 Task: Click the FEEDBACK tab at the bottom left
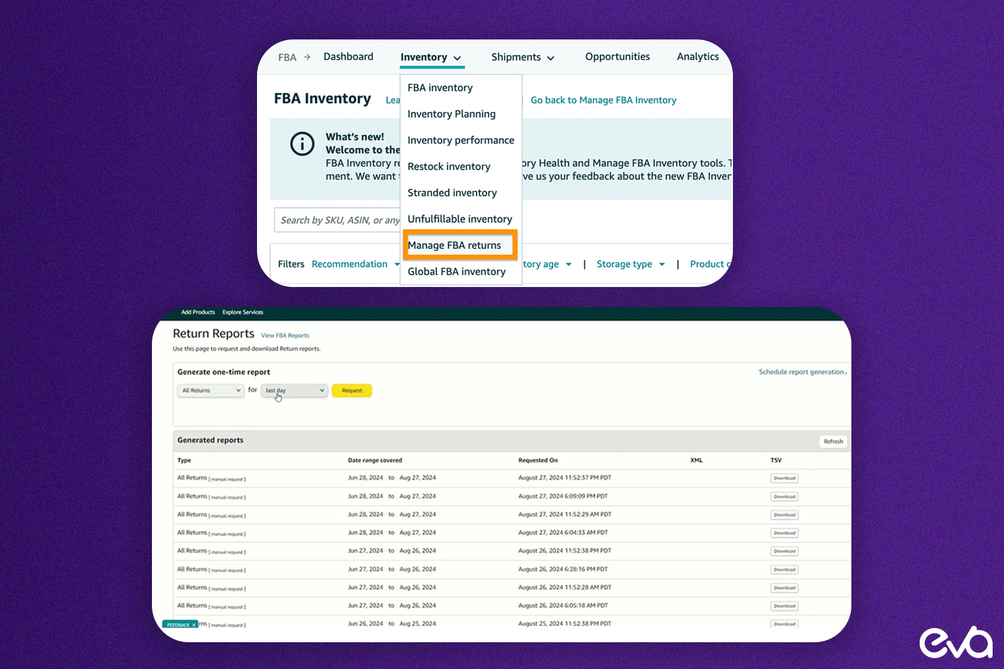(x=179, y=624)
